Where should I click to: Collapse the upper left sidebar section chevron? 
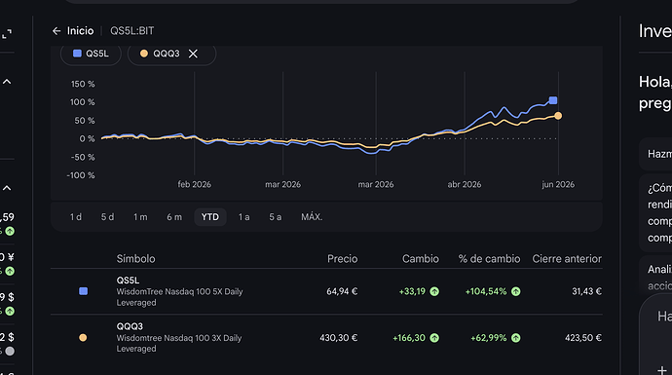[7, 82]
